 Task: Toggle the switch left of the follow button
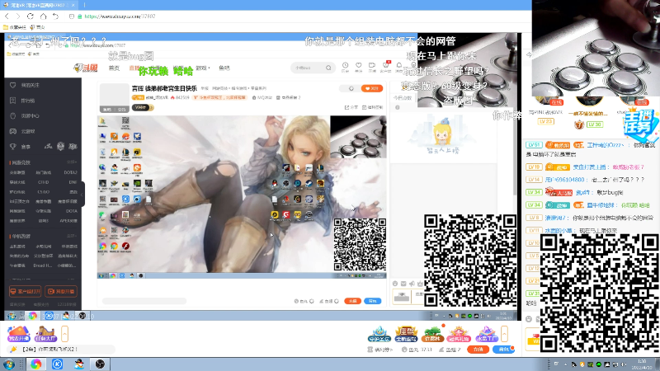pyautogui.click(x=351, y=88)
